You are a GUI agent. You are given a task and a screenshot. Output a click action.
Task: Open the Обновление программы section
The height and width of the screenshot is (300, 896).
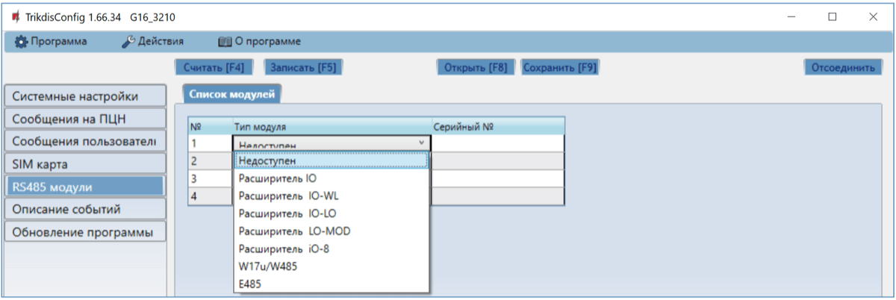pos(84,231)
